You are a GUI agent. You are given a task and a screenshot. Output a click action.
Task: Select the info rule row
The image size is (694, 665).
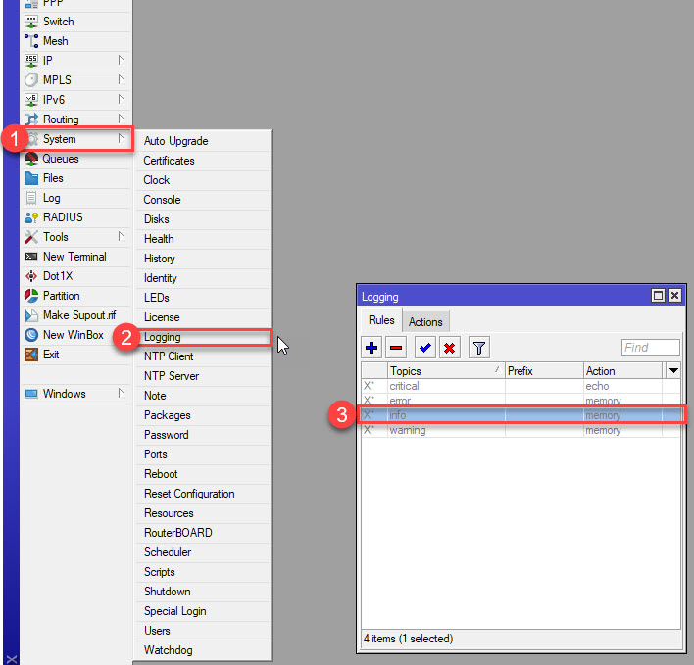pyautogui.click(x=520, y=415)
